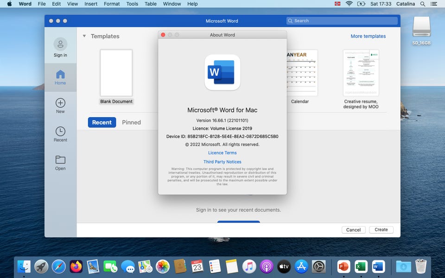This screenshot has height=278, width=445.
Task: Open System Preferences from the dock
Action: (319, 267)
